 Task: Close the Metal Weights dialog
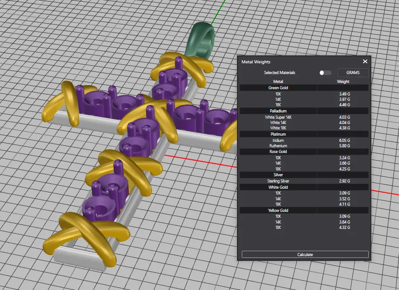coord(365,62)
